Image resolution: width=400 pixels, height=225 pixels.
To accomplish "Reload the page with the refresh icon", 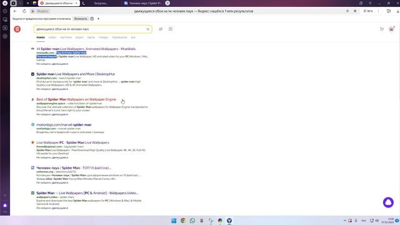I will tap(24, 11).
